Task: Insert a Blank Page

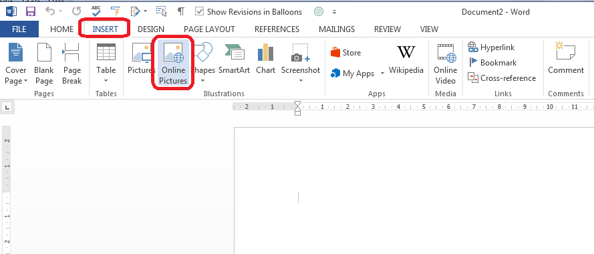Action: [44, 63]
